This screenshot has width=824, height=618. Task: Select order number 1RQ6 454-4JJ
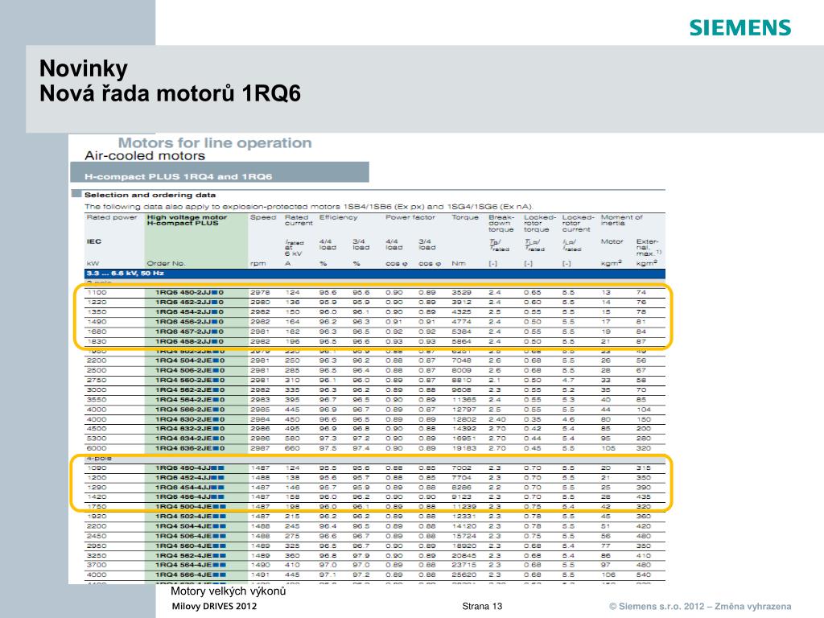189,487
